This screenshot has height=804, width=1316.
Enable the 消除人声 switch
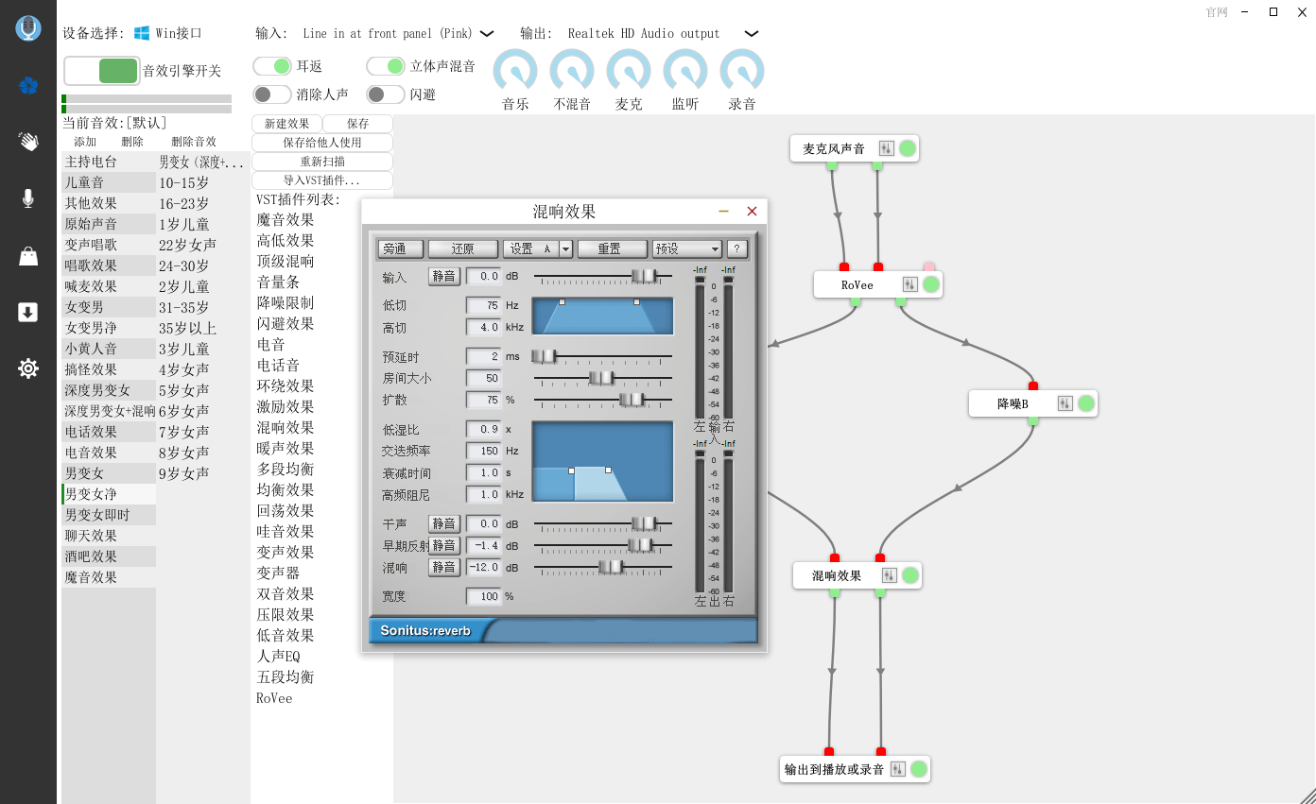click(272, 94)
